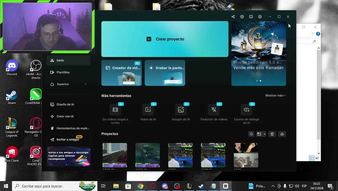Start Grabar la pantalla recorder

165,73
